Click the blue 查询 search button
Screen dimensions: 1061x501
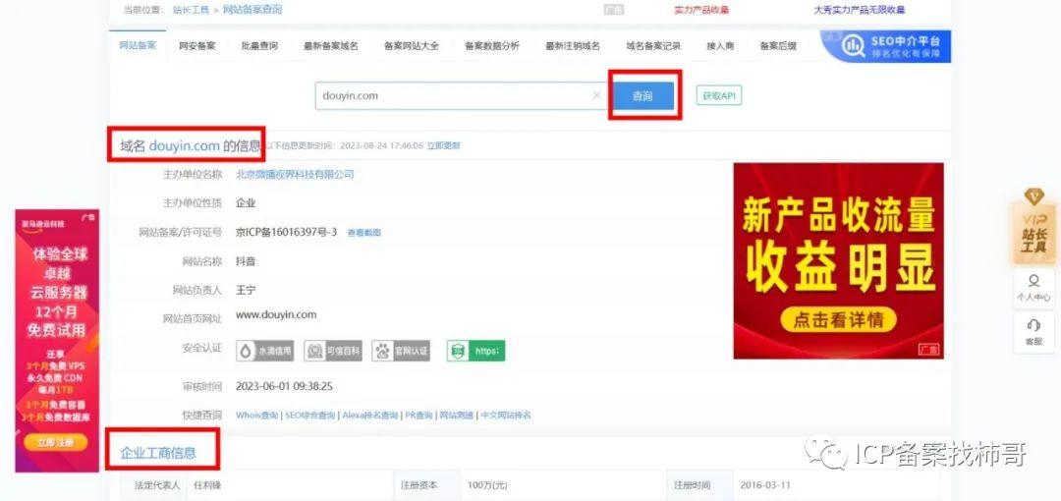click(643, 96)
